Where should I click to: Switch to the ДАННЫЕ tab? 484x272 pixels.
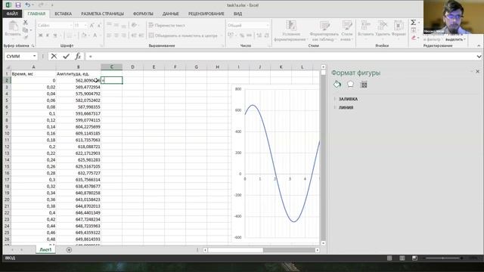coord(170,14)
